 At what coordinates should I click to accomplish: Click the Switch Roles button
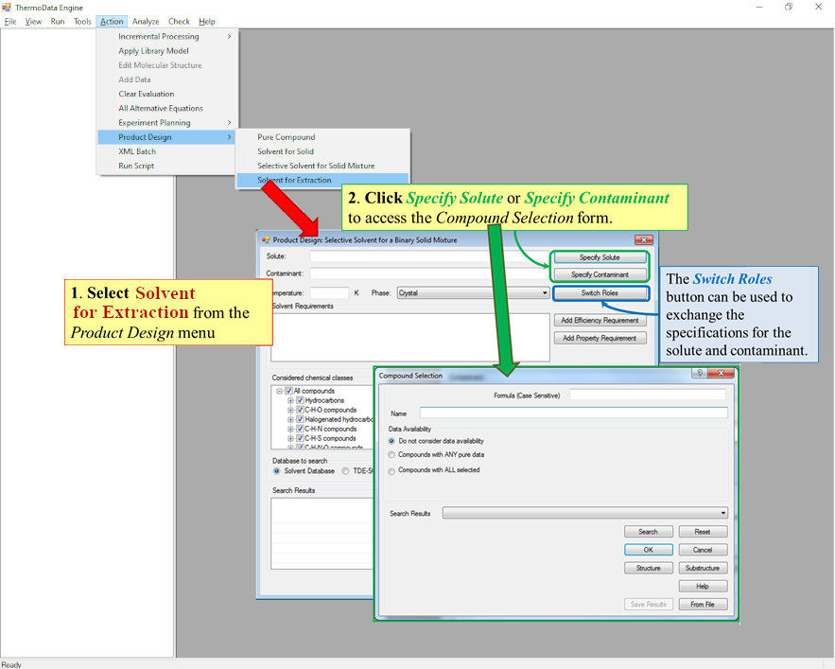click(600, 293)
